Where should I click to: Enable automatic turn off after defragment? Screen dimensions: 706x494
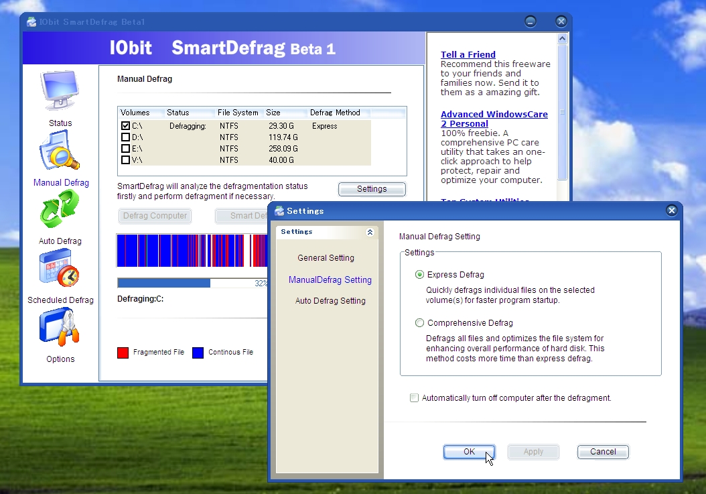tap(414, 397)
